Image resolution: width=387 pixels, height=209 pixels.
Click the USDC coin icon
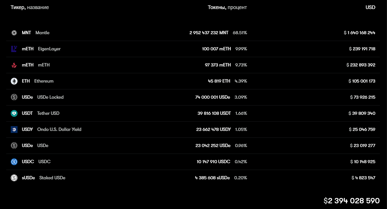(14, 162)
